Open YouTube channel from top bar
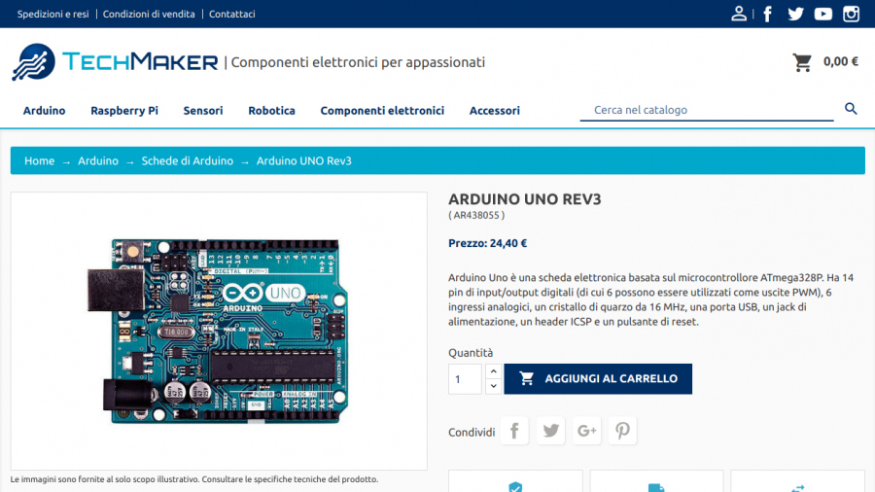Viewport: 875px width, 492px height. tap(823, 14)
